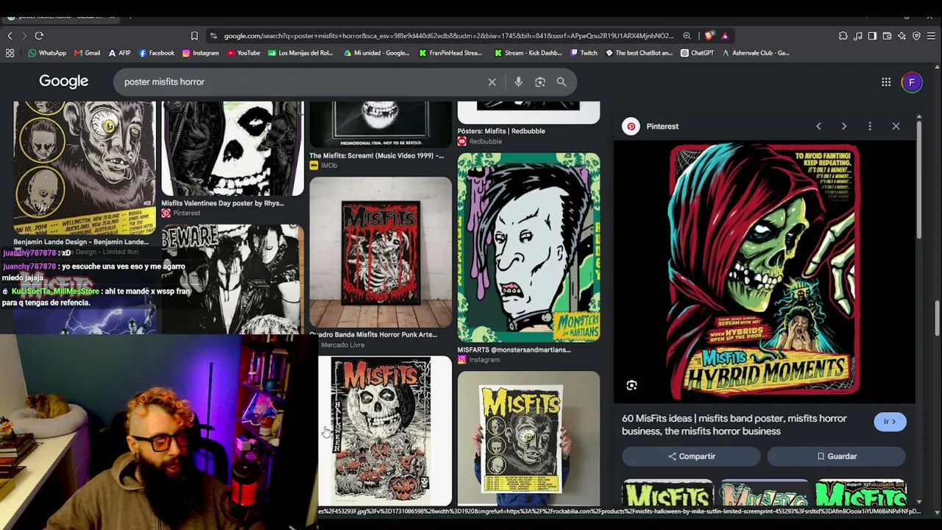Open The best ChatBot bookmark
This screenshot has height=530, width=942.
[639, 53]
